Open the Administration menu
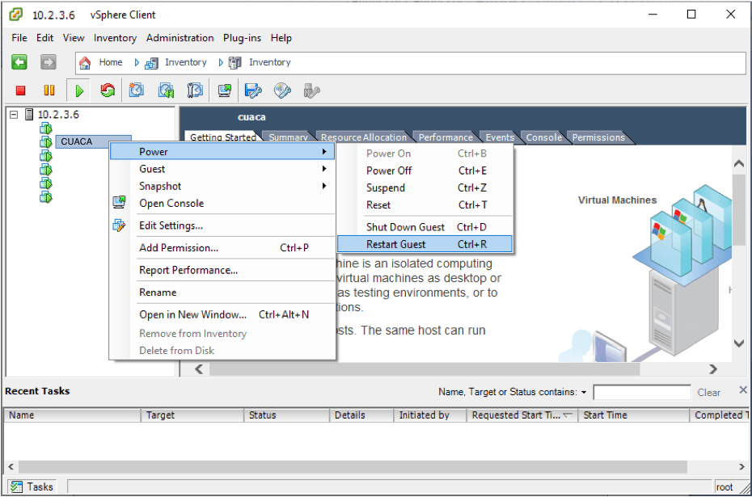 coord(180,38)
